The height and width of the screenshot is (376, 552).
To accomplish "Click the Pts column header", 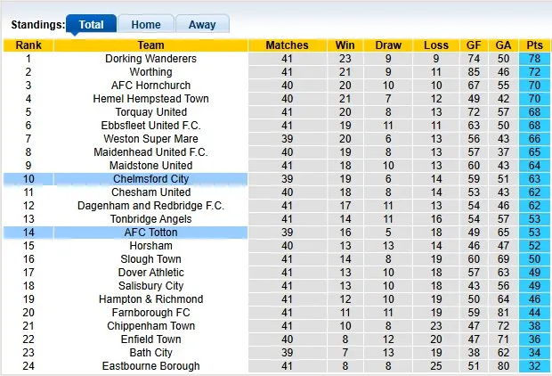I will pos(534,45).
